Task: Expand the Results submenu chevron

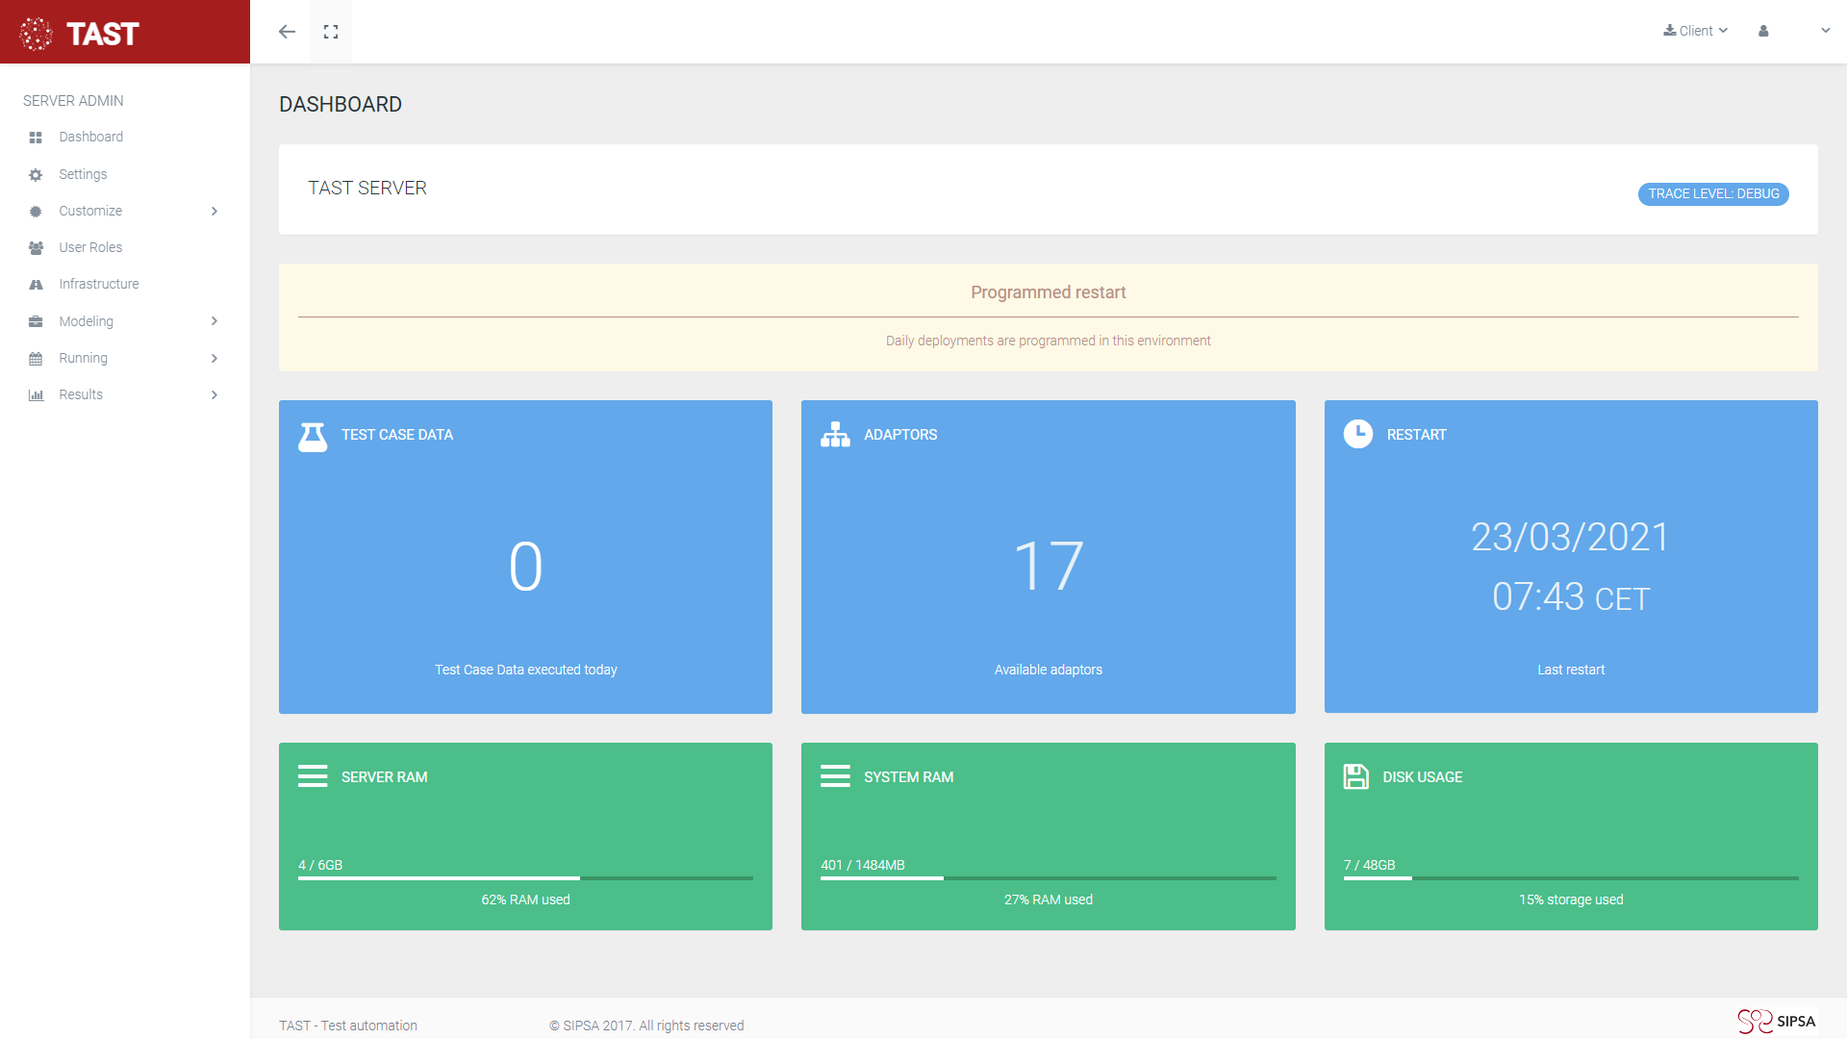Action: click(x=215, y=395)
